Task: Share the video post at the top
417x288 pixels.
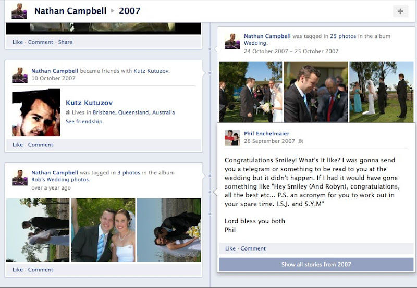Action: (65, 42)
